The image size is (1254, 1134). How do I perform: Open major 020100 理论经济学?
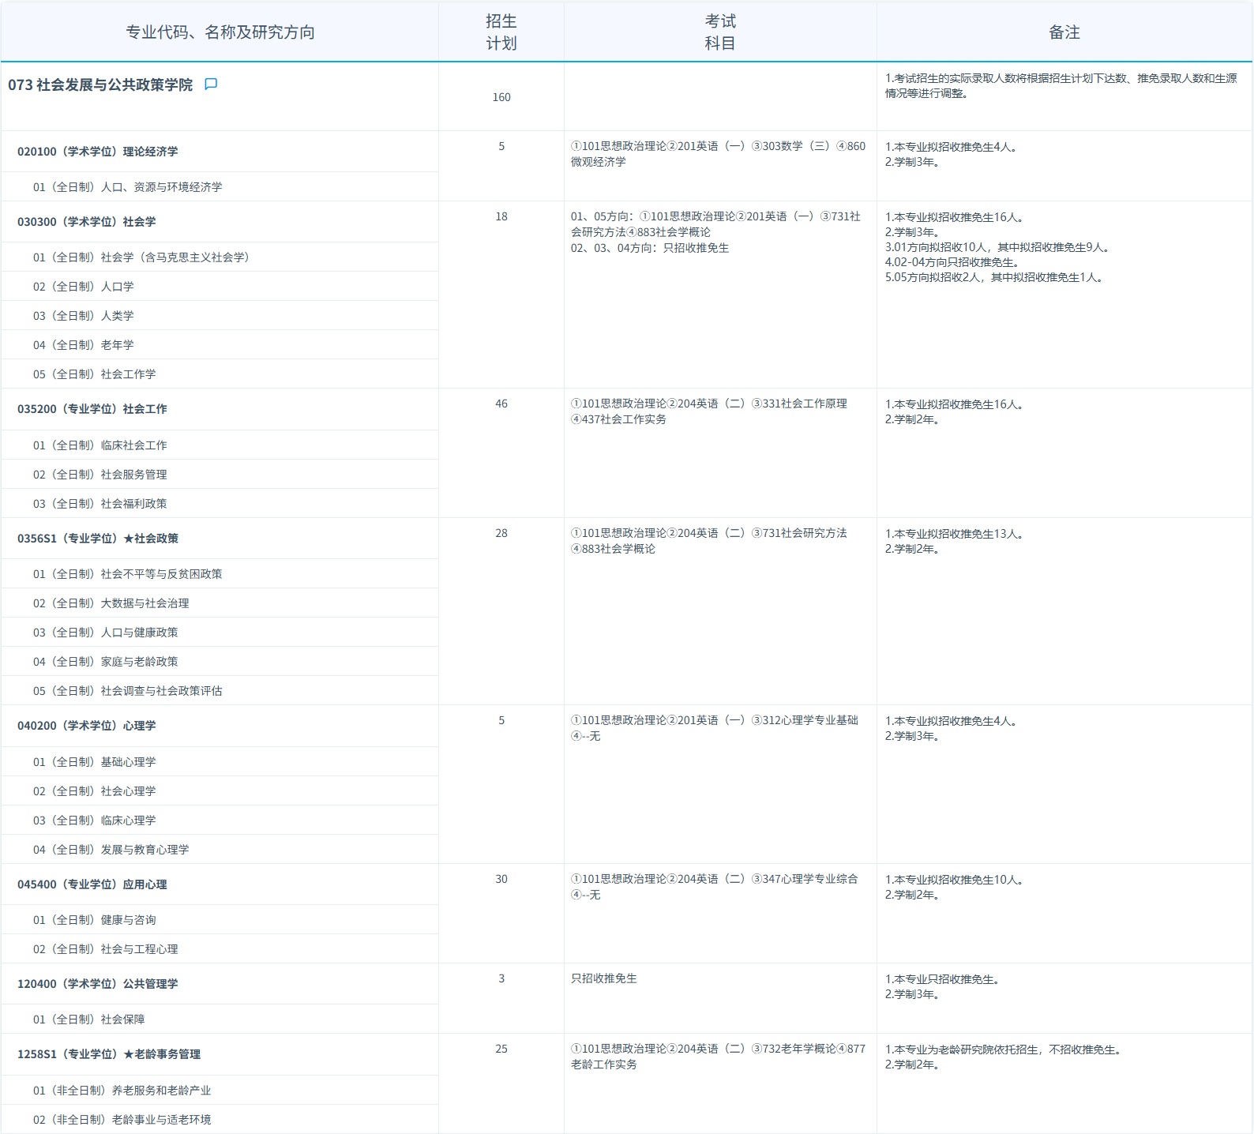click(98, 152)
